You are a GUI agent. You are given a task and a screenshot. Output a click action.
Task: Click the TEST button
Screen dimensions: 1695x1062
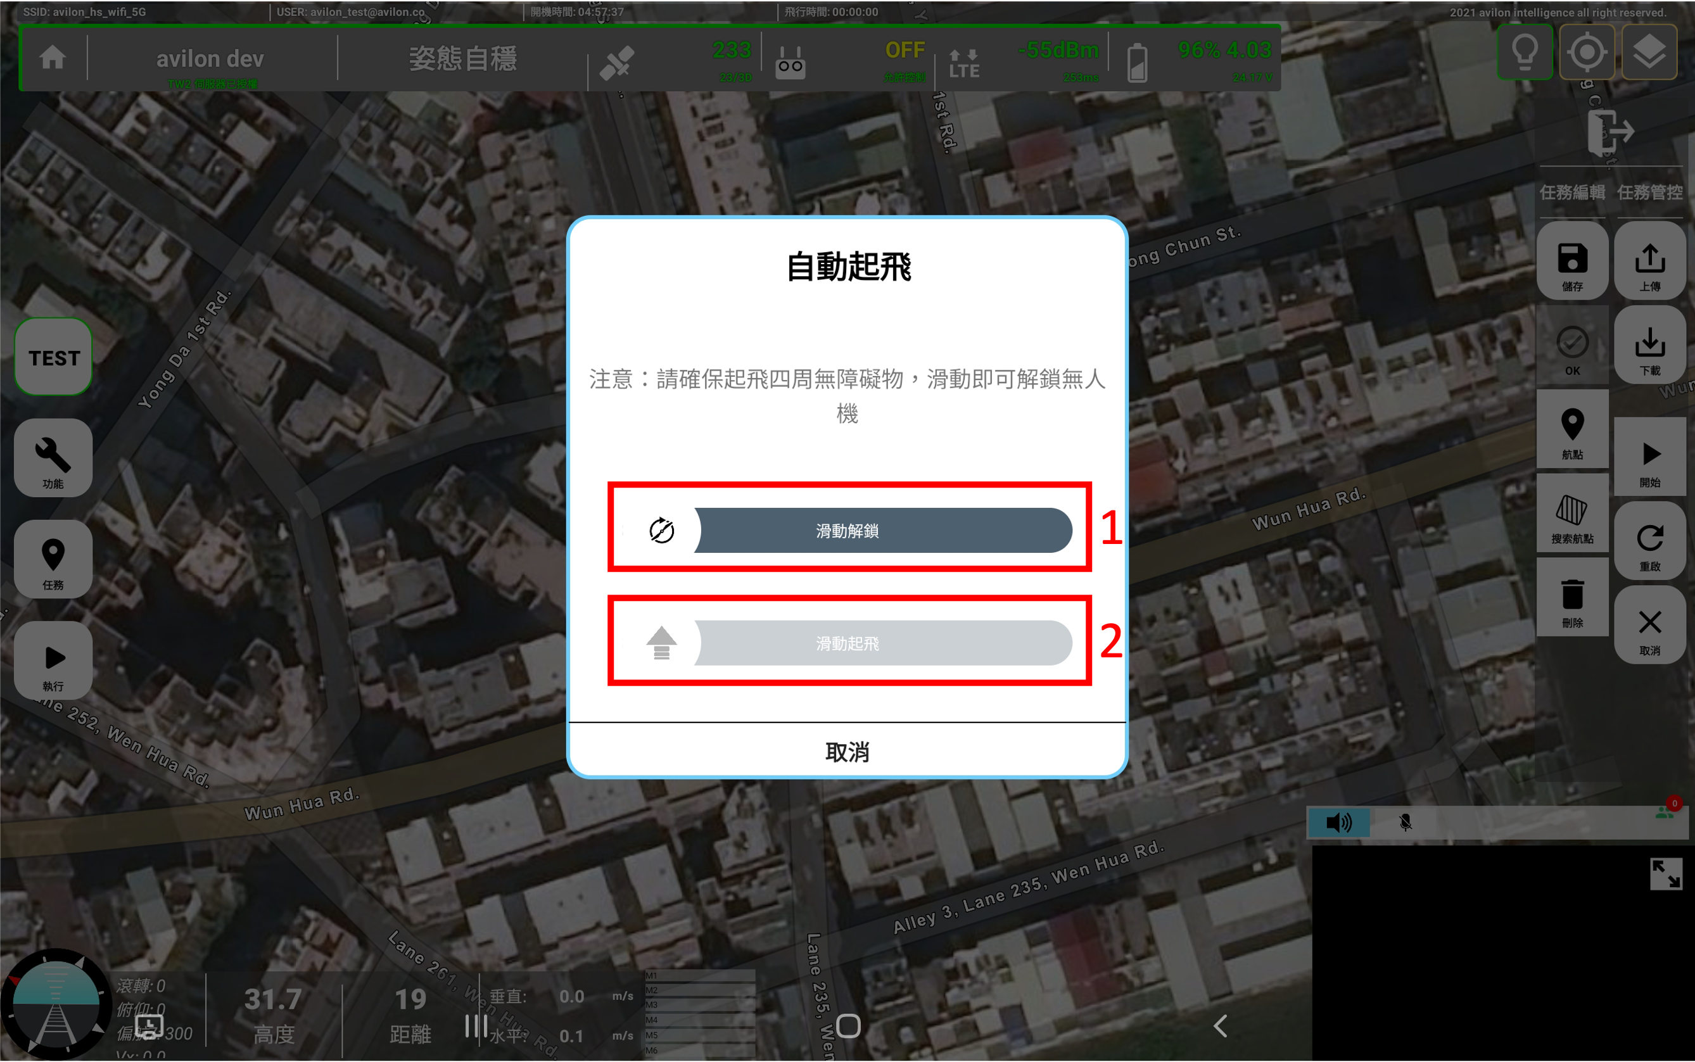point(53,358)
